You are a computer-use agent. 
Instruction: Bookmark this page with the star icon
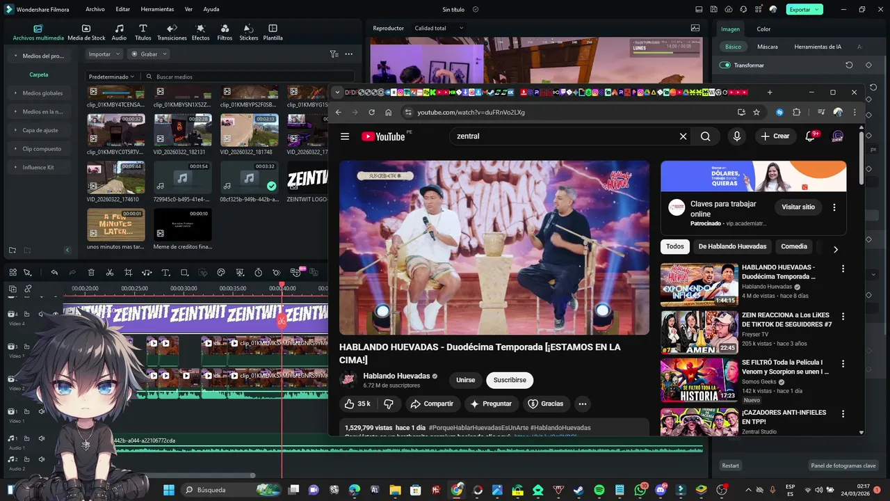(756, 112)
